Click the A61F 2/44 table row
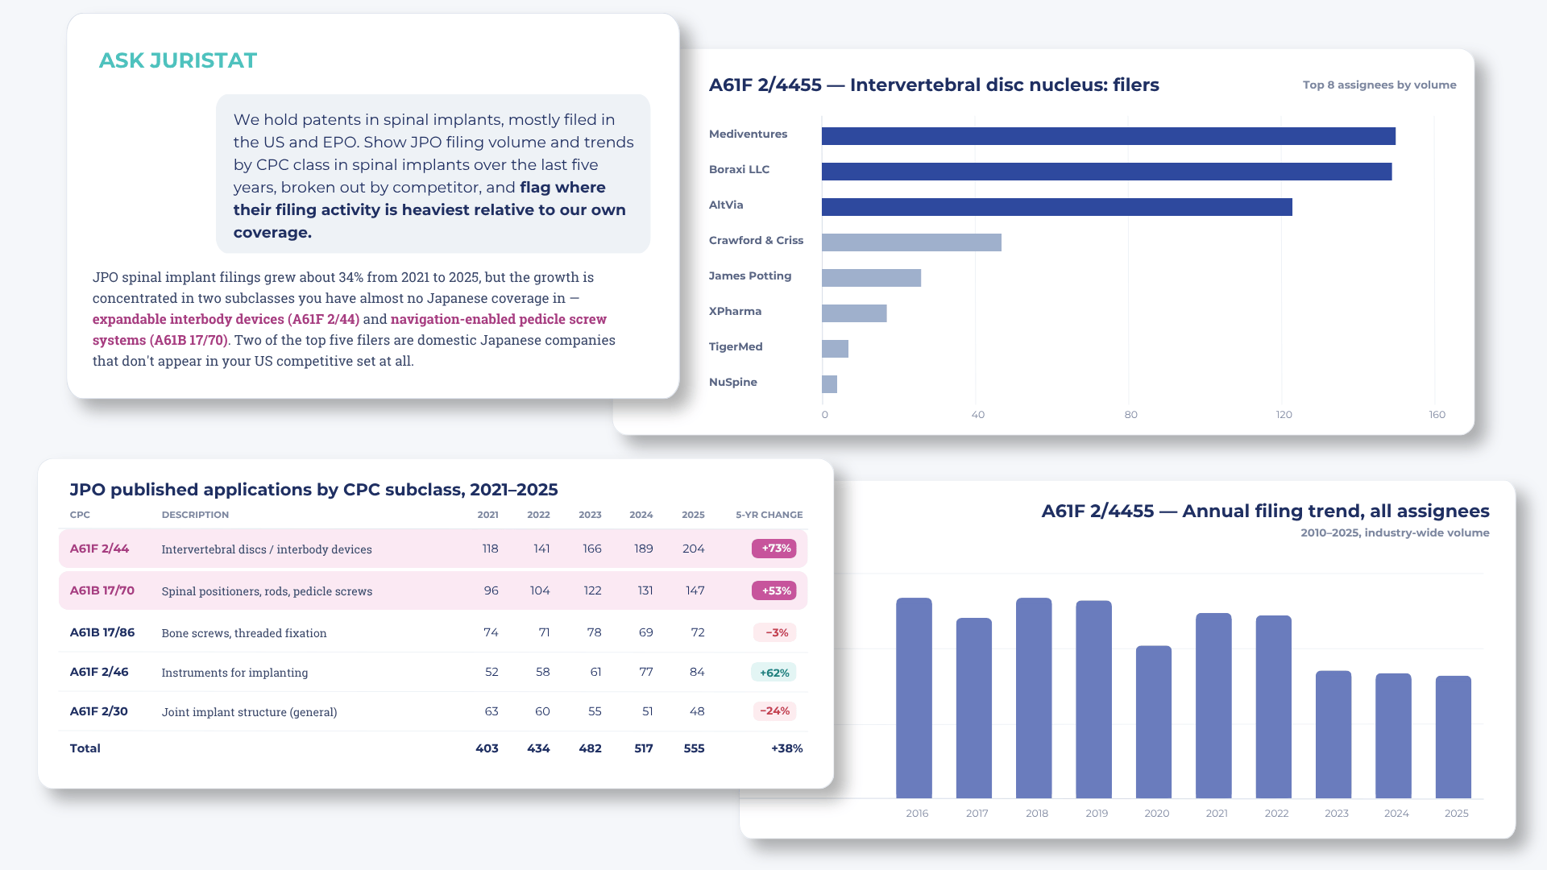This screenshot has width=1547, height=870. point(433,549)
